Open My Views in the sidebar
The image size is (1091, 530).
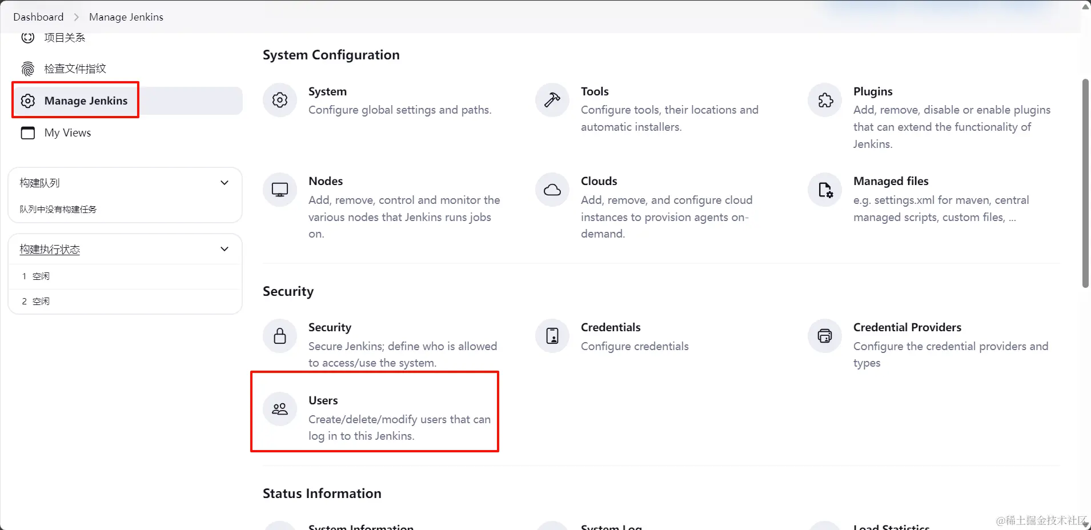[x=67, y=132]
